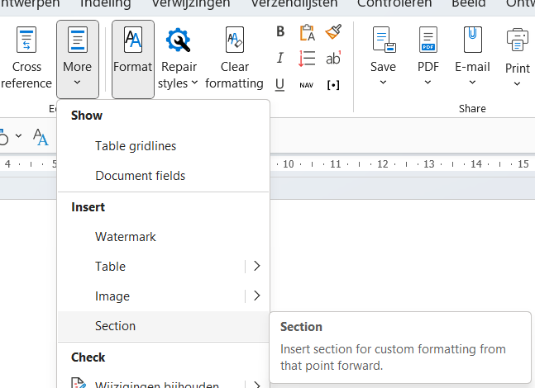Select Watermark in the Insert list

[x=126, y=237]
